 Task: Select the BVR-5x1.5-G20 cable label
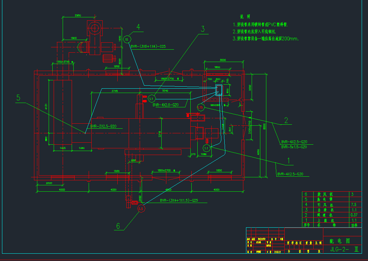pyautogui.click(x=294, y=147)
